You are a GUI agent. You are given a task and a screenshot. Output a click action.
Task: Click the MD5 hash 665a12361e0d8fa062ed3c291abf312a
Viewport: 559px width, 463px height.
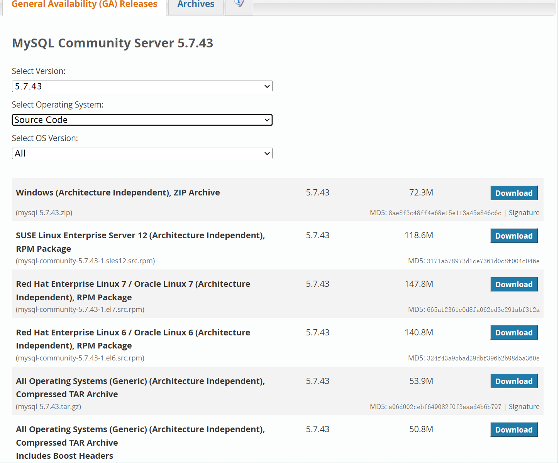coord(483,310)
